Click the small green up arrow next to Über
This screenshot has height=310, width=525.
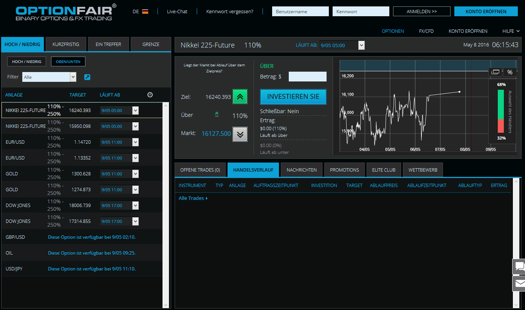[217, 114]
